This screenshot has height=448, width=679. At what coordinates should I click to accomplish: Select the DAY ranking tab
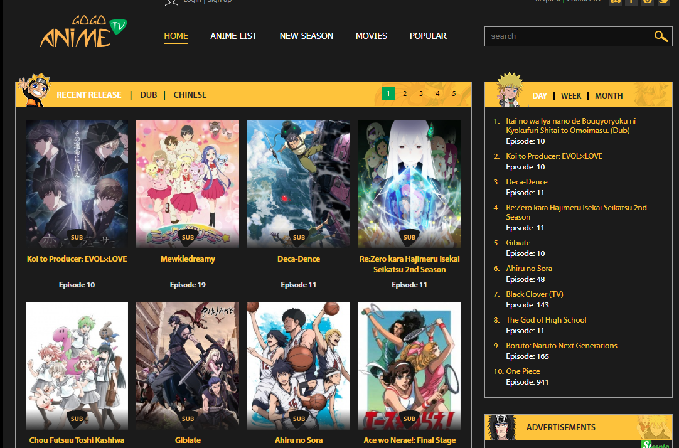[540, 95]
